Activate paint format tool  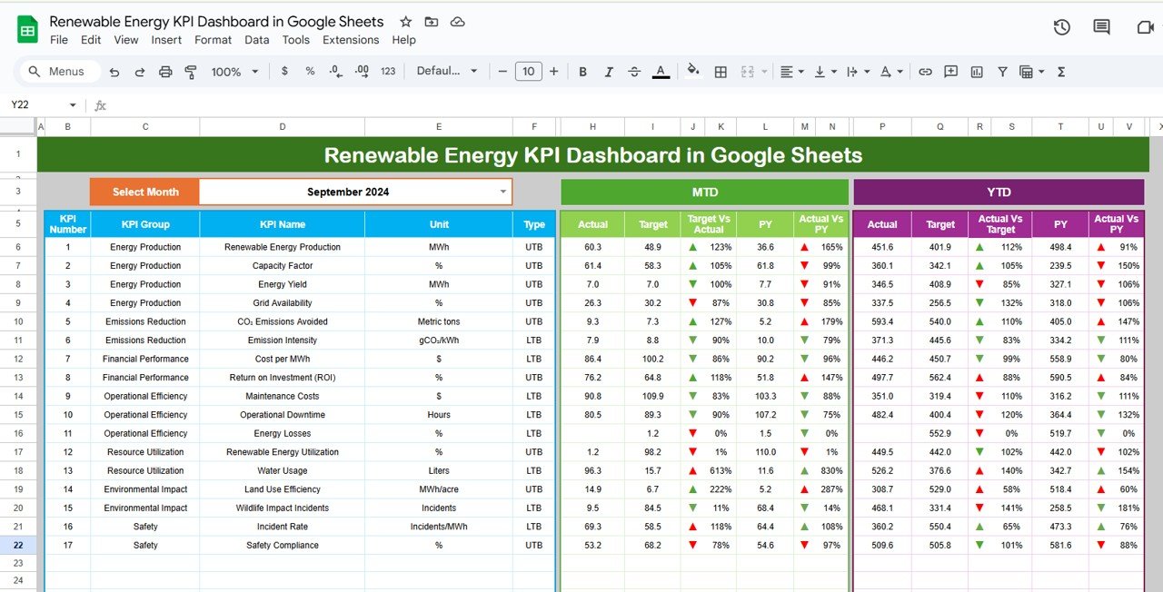(x=191, y=72)
